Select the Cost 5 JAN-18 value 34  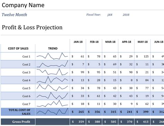[x=82, y=88]
